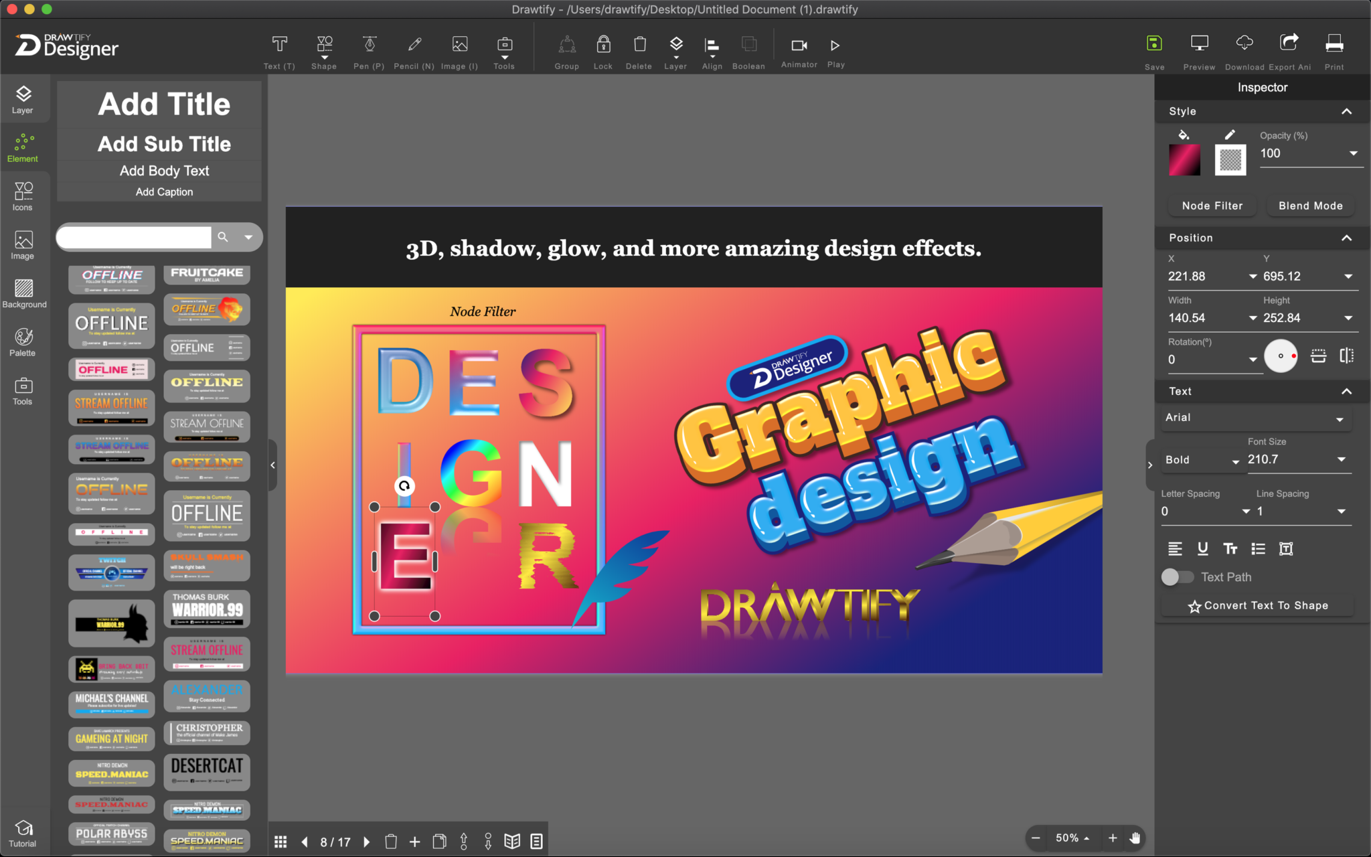Click the red-pink gradient color swatch
This screenshot has height=857, width=1371.
(1184, 159)
